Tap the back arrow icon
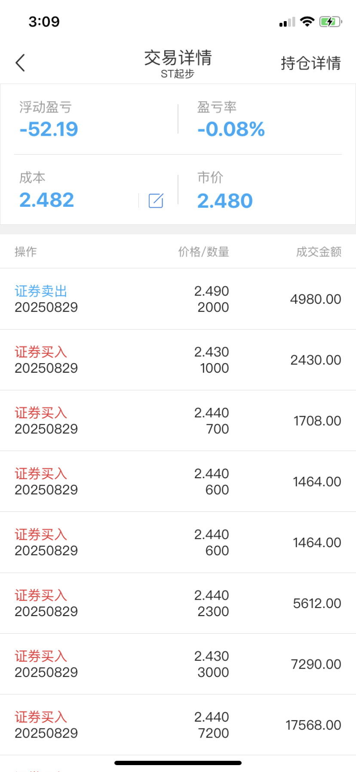 point(20,63)
